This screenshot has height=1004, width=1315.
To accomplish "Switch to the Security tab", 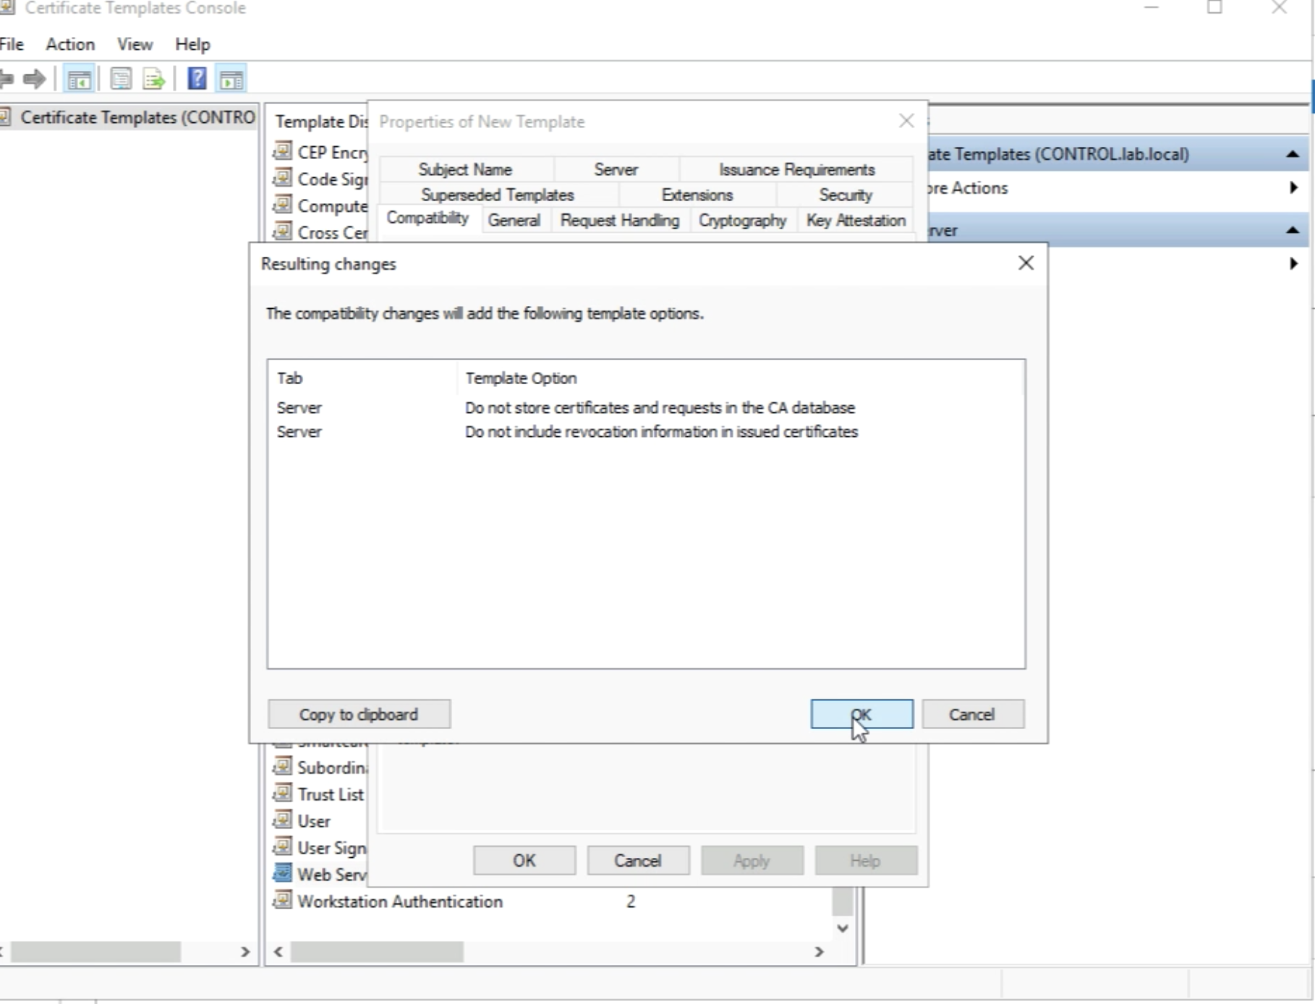I will pyautogui.click(x=845, y=195).
